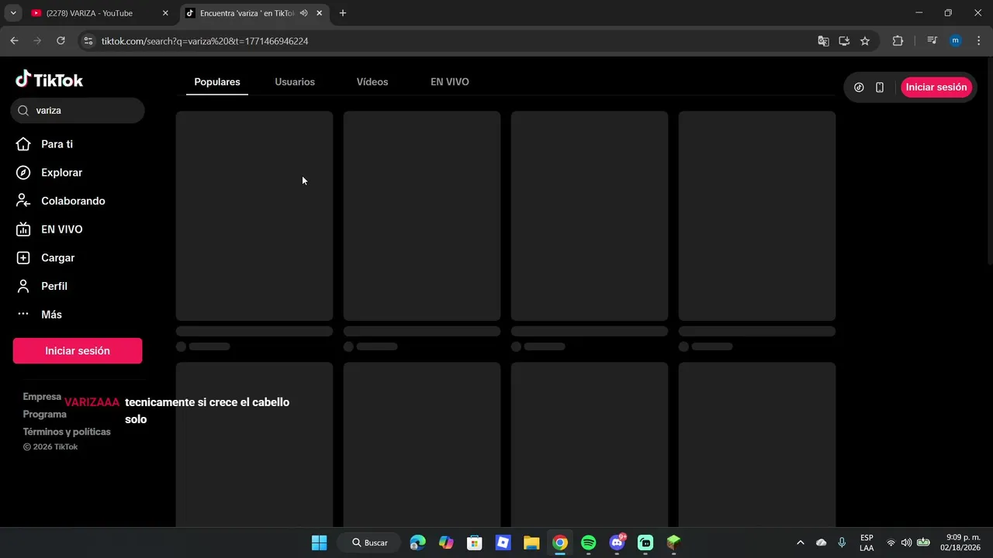Image resolution: width=993 pixels, height=558 pixels.
Task: Expand the Programa footer section
Action: pos(44,415)
